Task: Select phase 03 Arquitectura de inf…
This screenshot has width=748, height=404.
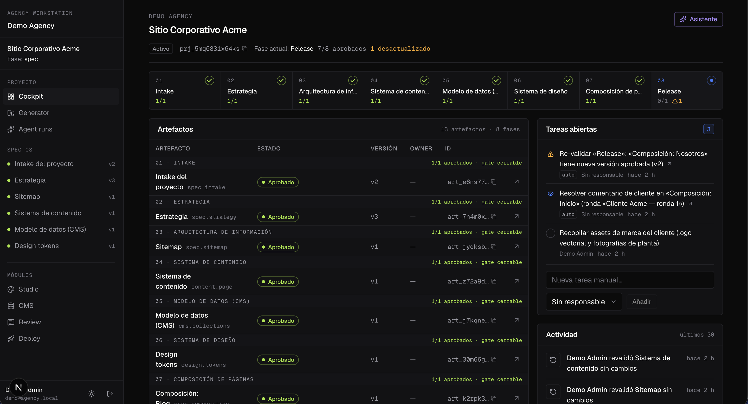Action: tap(328, 90)
